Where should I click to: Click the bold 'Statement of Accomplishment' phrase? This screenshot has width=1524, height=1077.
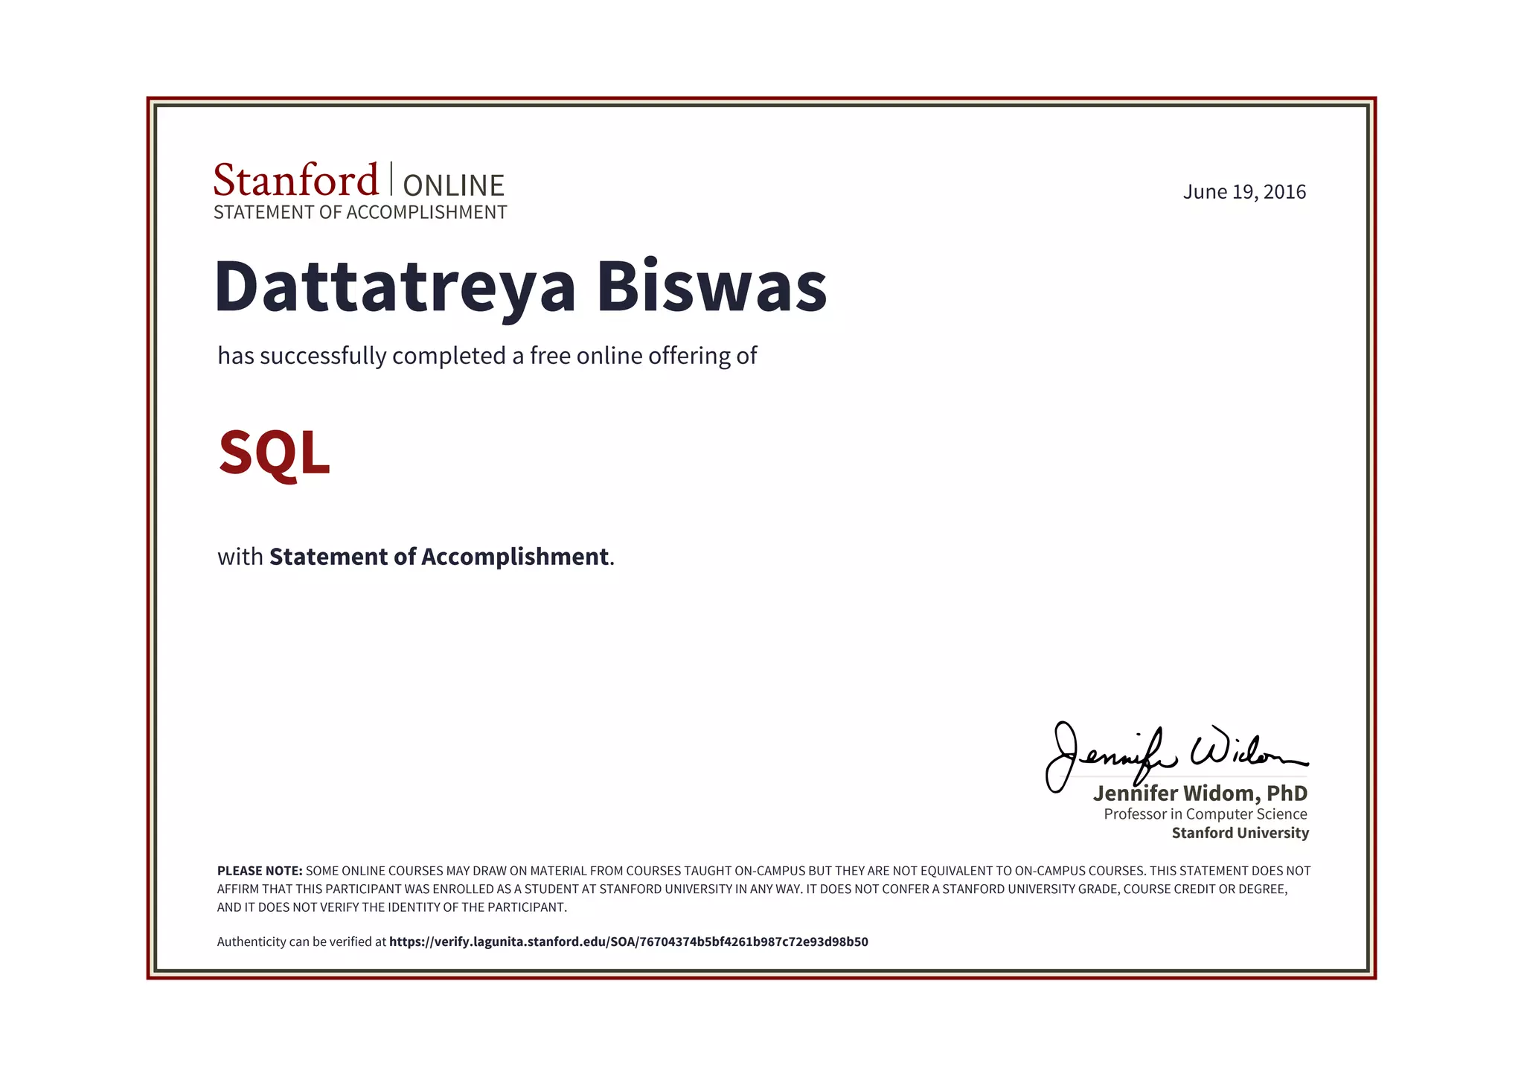[439, 557]
